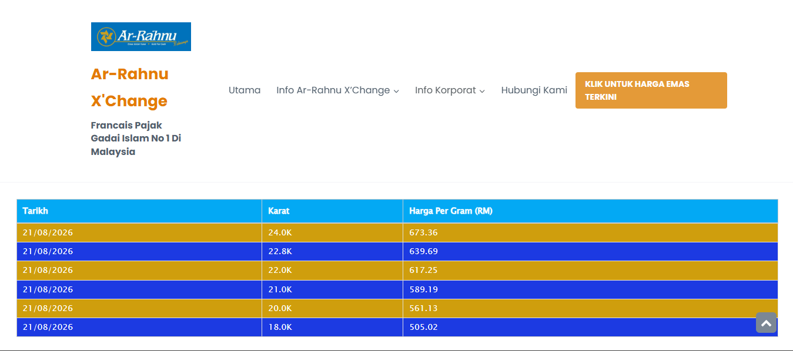This screenshot has width=793, height=351.
Task: Open the Info Korporat menu
Action: click(450, 90)
